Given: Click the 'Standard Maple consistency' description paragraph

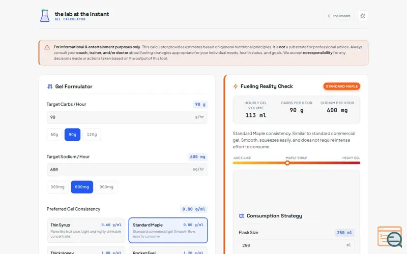Looking at the screenshot, I should (x=294, y=140).
